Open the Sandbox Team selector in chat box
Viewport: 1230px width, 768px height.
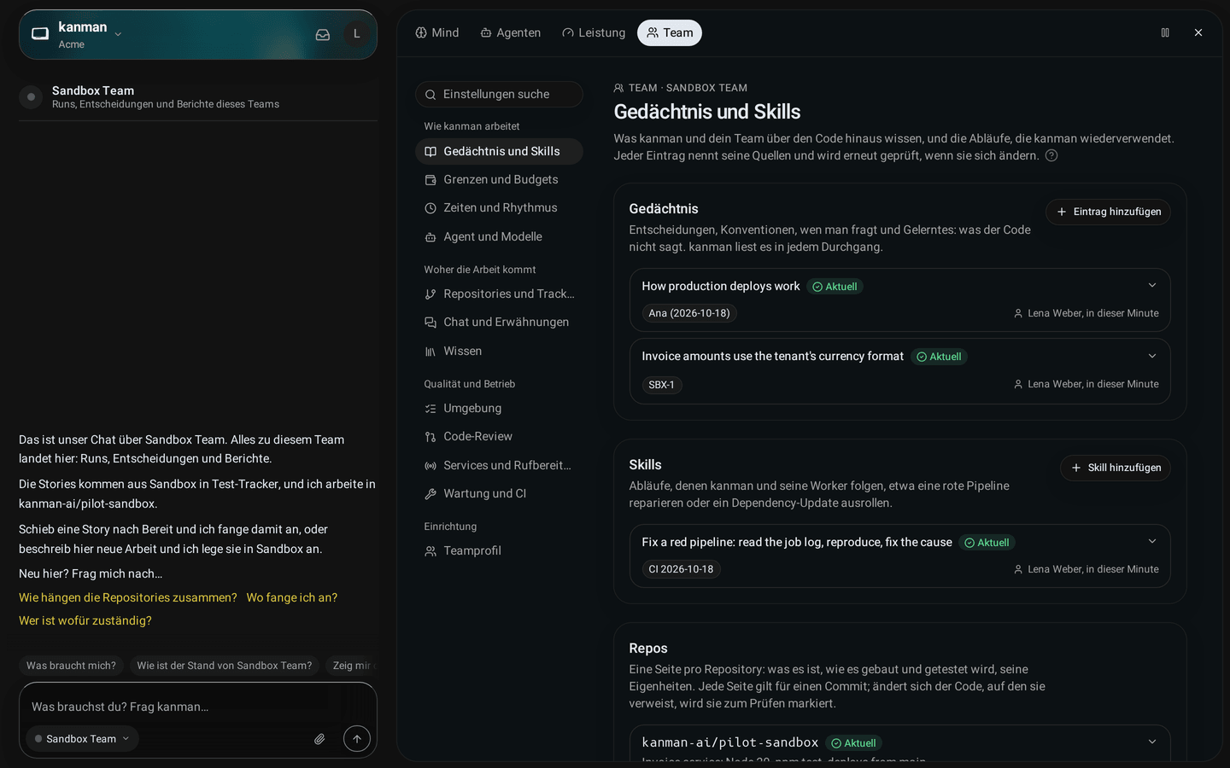[x=82, y=739]
